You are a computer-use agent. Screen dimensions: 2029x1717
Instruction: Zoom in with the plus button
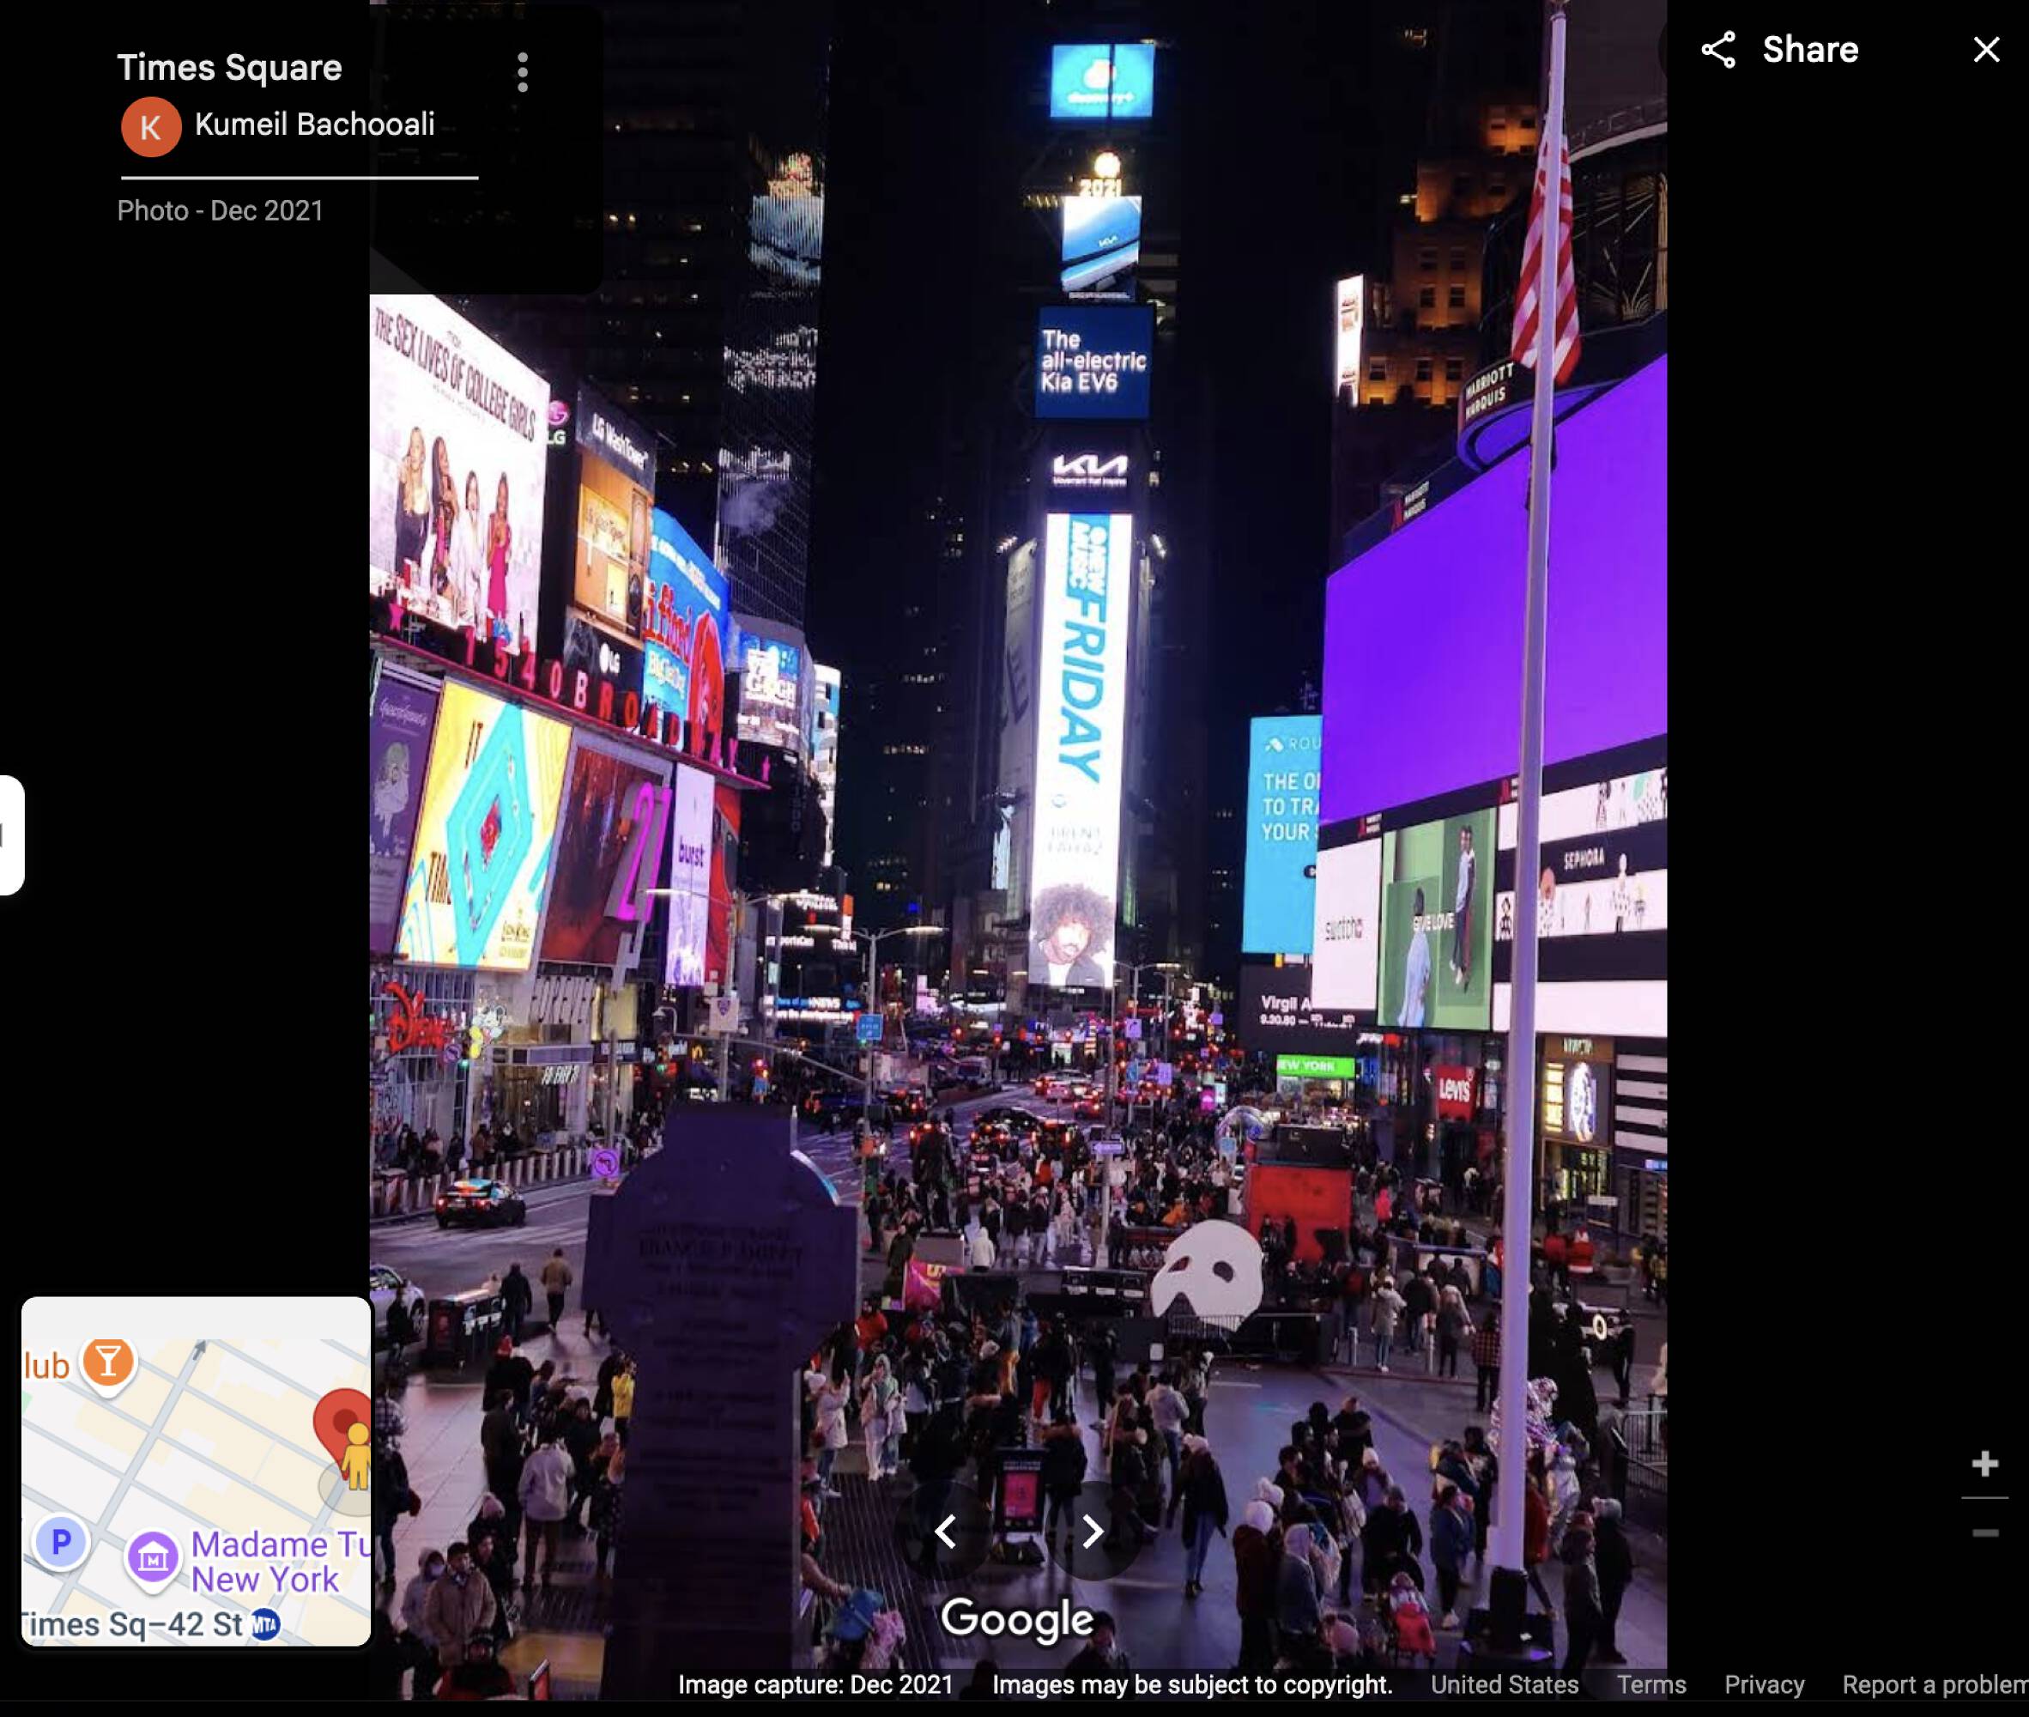[1984, 1463]
